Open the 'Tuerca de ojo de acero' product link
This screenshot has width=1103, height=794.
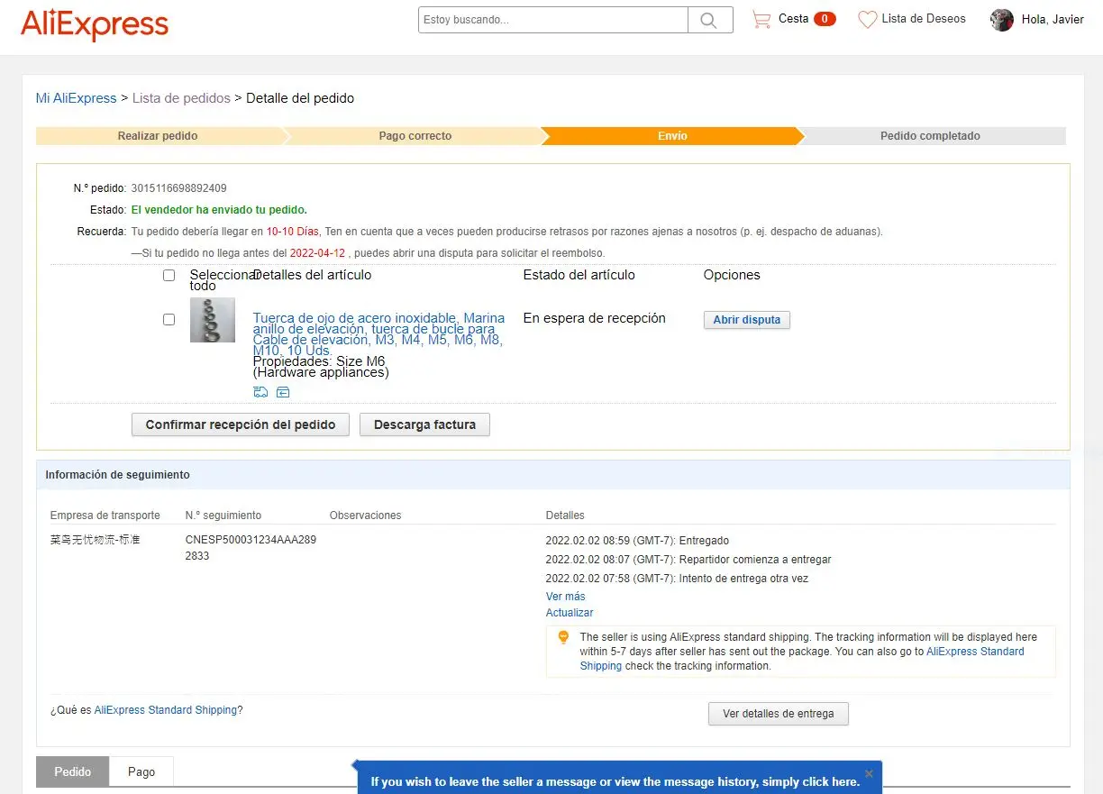(378, 334)
